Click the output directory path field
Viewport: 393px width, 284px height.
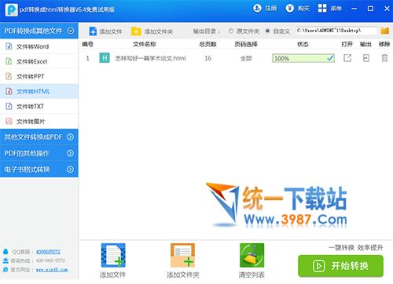point(336,31)
